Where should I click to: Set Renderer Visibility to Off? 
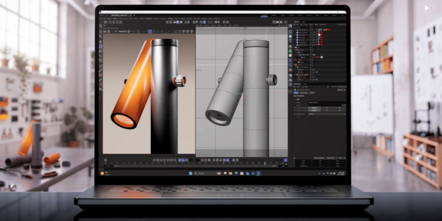point(339,111)
